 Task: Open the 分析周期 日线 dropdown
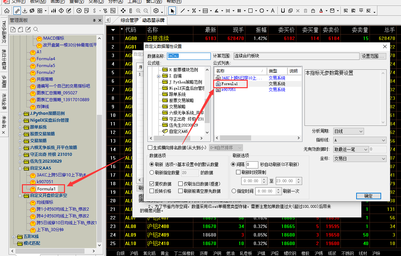[348, 131]
